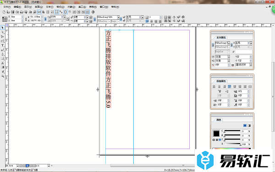Image resolution: width=275 pixels, height=172 pixels.
Task: Click the vertical text in the frame
Action: pos(108,69)
